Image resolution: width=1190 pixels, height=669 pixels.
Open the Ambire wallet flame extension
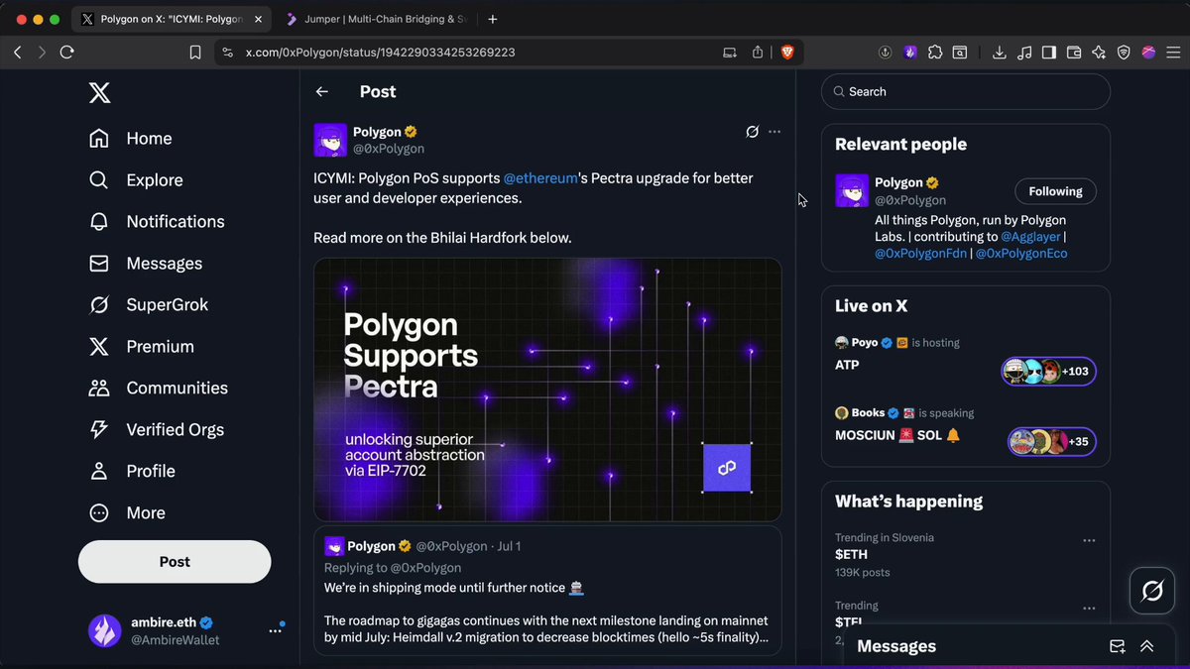(910, 53)
